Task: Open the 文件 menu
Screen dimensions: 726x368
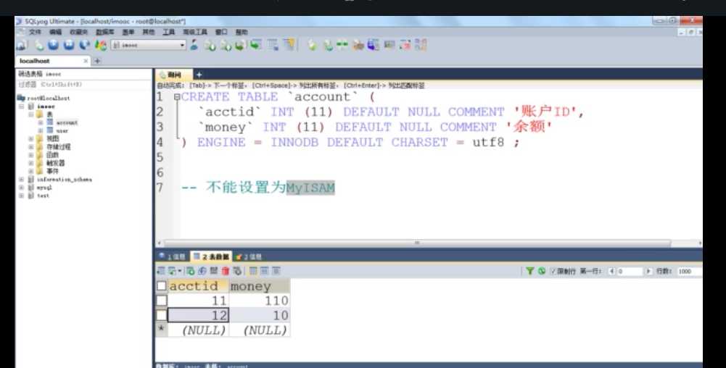Action: click(x=34, y=32)
